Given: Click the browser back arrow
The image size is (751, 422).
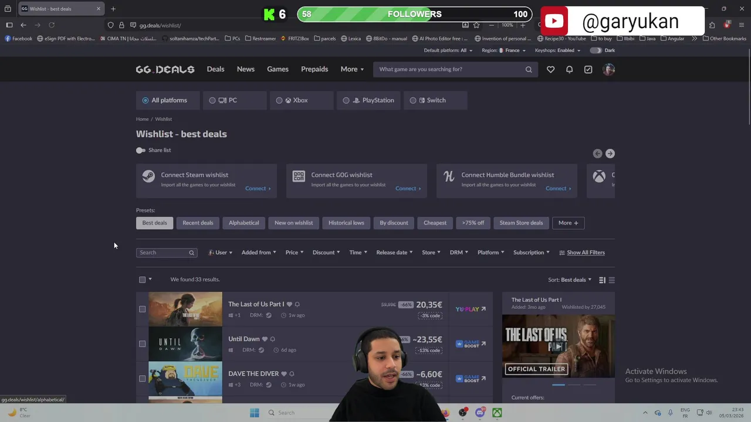Looking at the screenshot, I should 23,25.
